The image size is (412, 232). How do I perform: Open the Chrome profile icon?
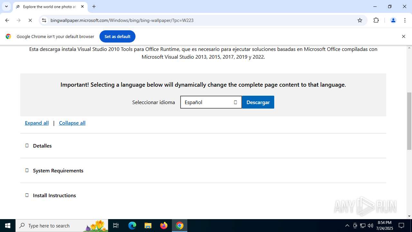coord(393,20)
